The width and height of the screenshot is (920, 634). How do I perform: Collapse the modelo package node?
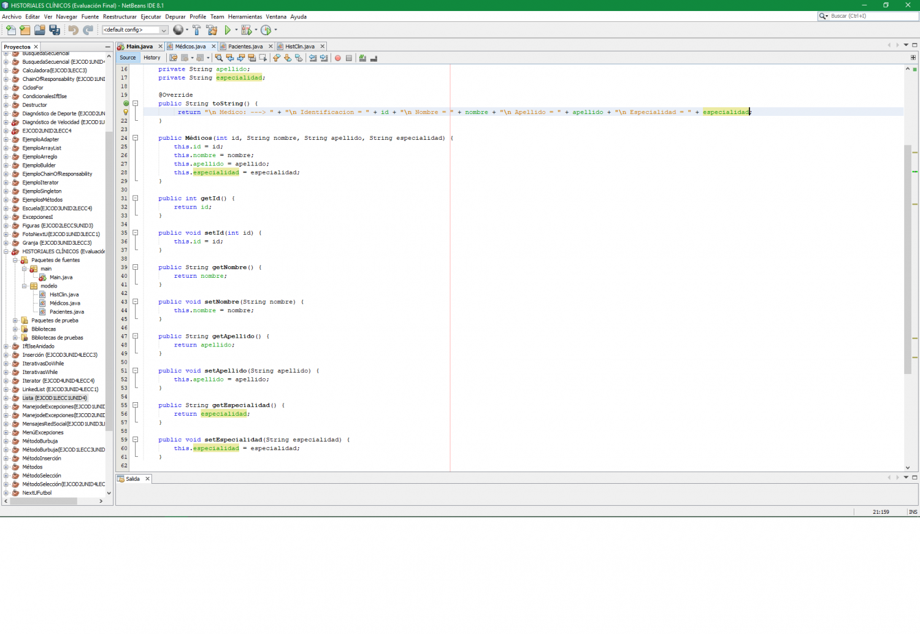(x=25, y=286)
